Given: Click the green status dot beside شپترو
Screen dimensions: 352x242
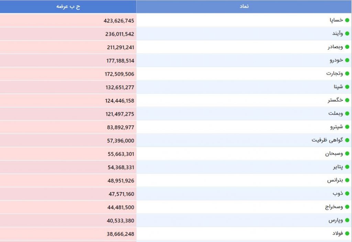Looking at the screenshot, I should click(x=347, y=127).
